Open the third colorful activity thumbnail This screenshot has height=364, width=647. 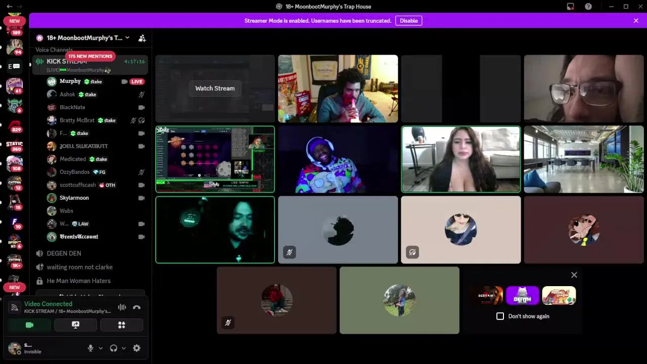click(559, 296)
